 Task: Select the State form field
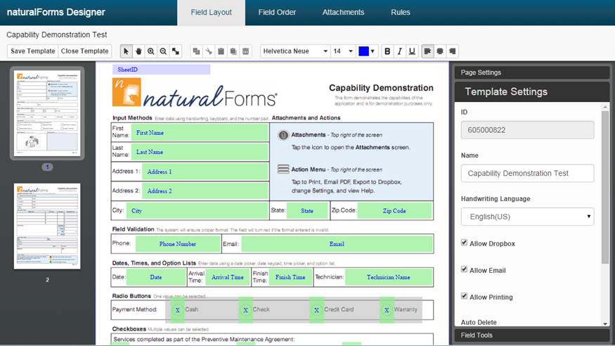307,211
